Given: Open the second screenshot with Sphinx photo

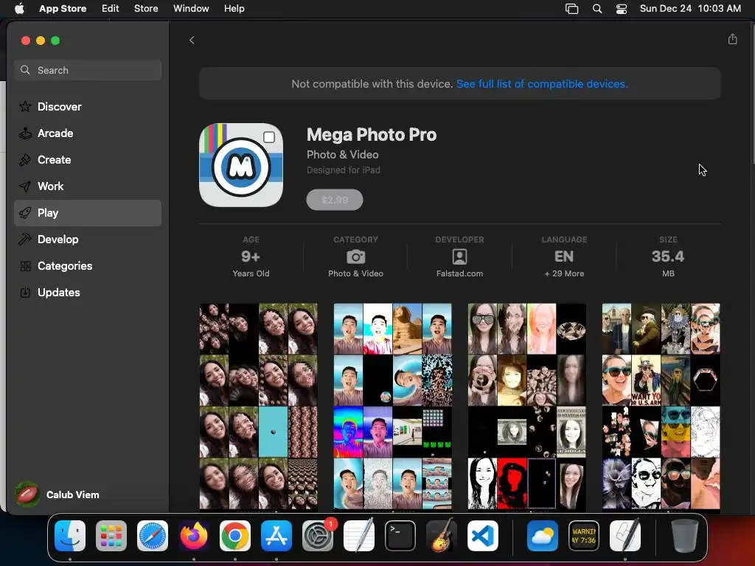Looking at the screenshot, I should [392, 406].
